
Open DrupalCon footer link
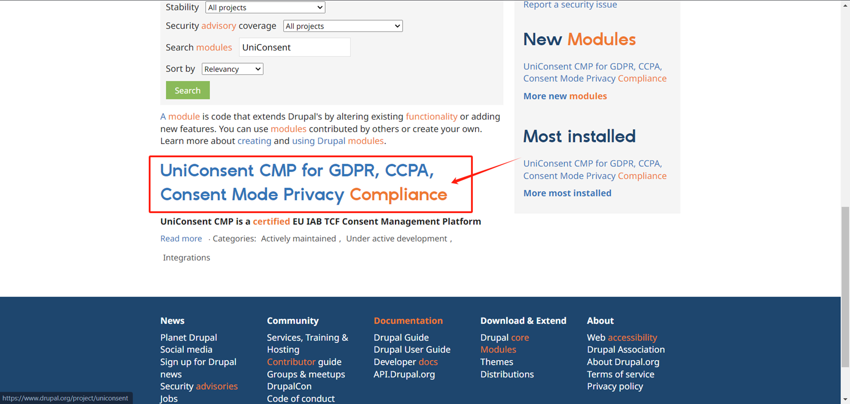point(289,386)
